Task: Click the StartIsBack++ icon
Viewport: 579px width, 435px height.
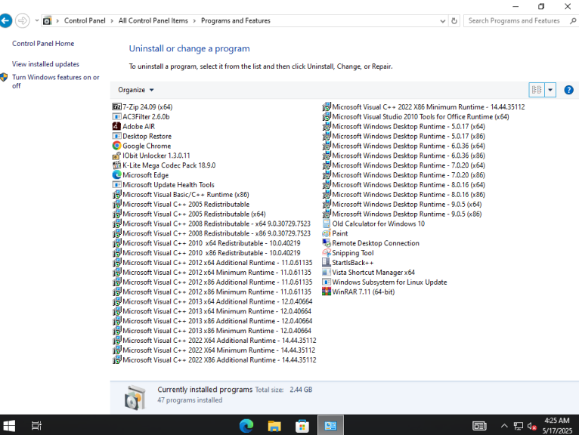Action: coord(327,262)
